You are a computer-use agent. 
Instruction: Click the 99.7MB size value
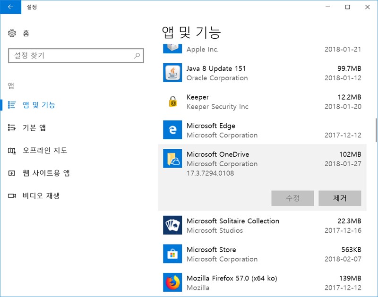349,68
